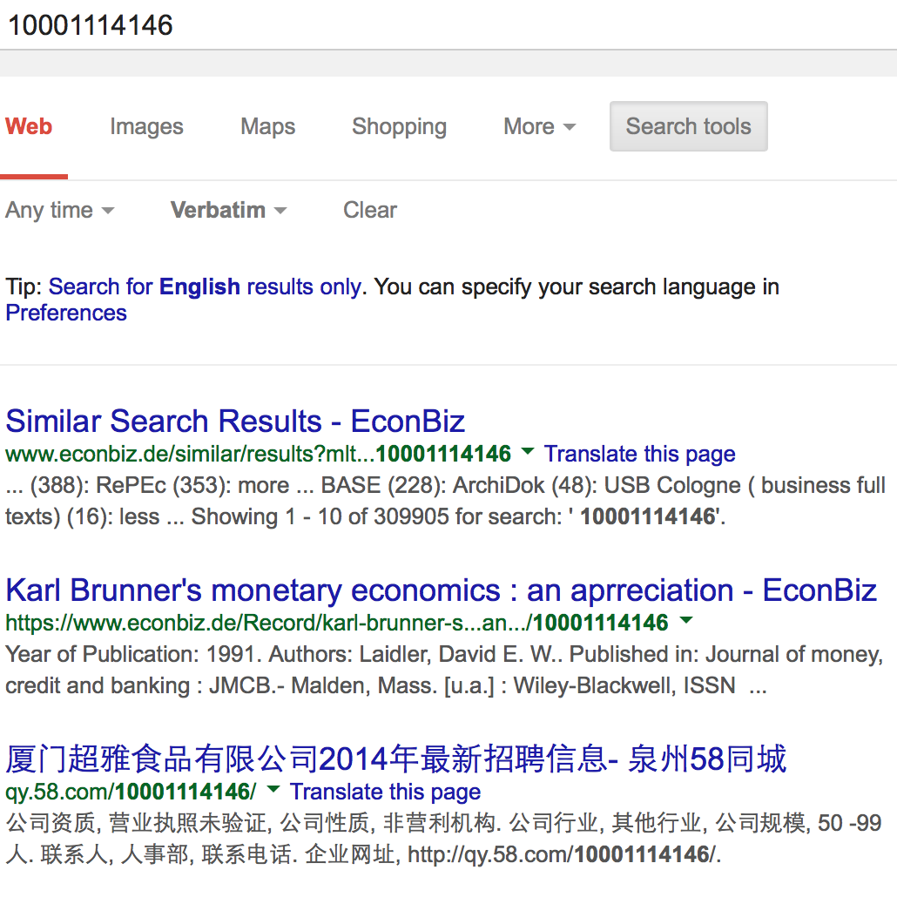Image resolution: width=897 pixels, height=897 pixels.
Task: Clear the search filters
Action: [x=370, y=211]
